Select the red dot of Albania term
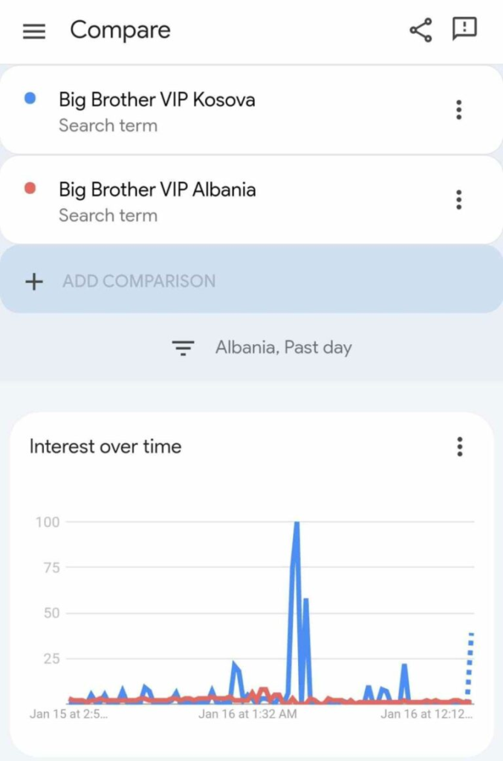This screenshot has width=503, height=761. [30, 188]
